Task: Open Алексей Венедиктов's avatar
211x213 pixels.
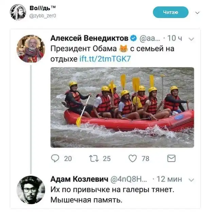Action: click(31, 49)
